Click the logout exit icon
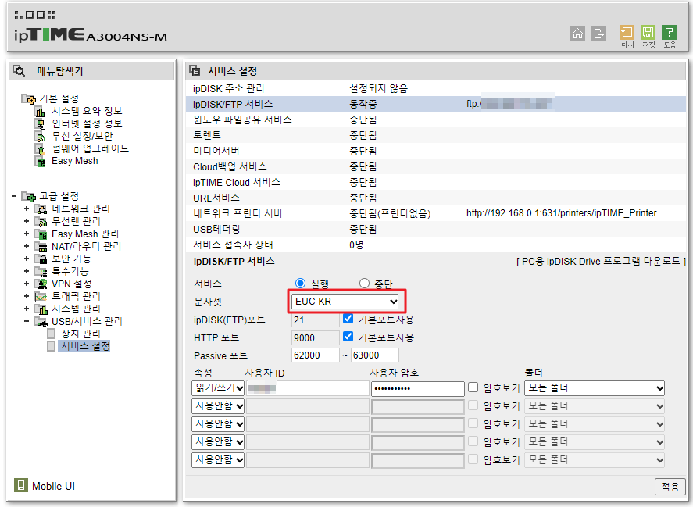This screenshot has height=507, width=693. [598, 33]
